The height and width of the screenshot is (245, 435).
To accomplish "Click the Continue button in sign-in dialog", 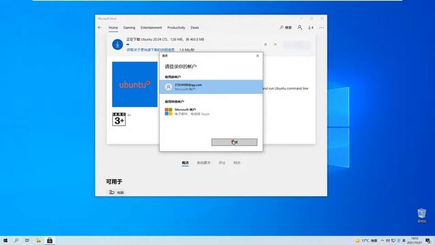I will (x=234, y=142).
